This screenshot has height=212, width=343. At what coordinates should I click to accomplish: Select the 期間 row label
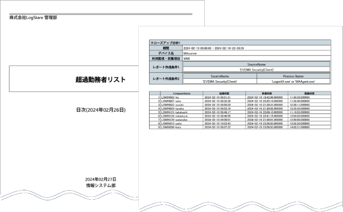point(166,48)
